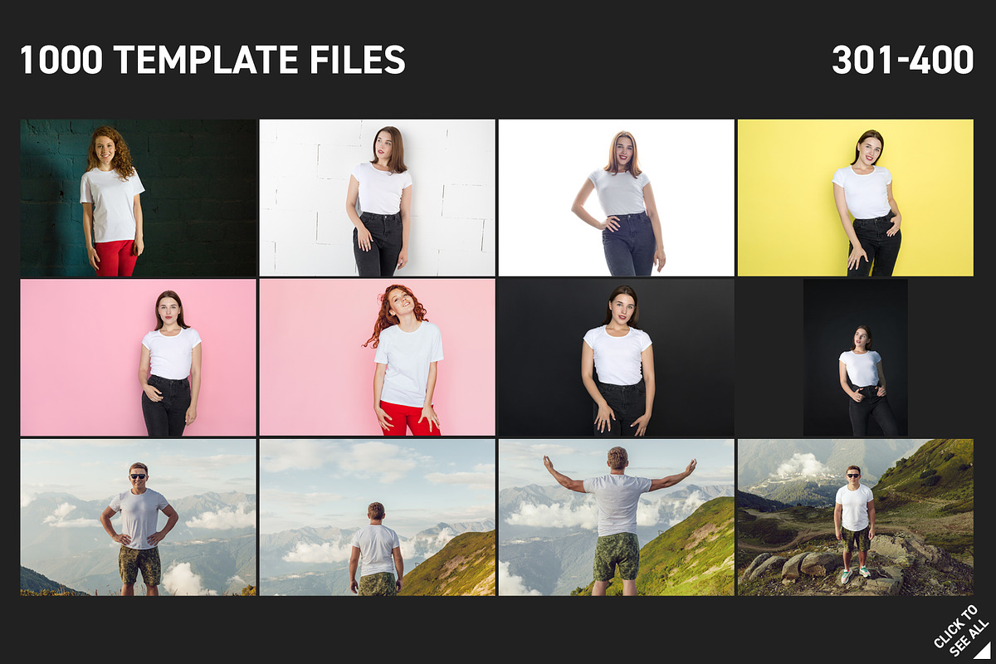The image size is (996, 664).
Task: Click the white corner triangle icon
Action: [984, 652]
